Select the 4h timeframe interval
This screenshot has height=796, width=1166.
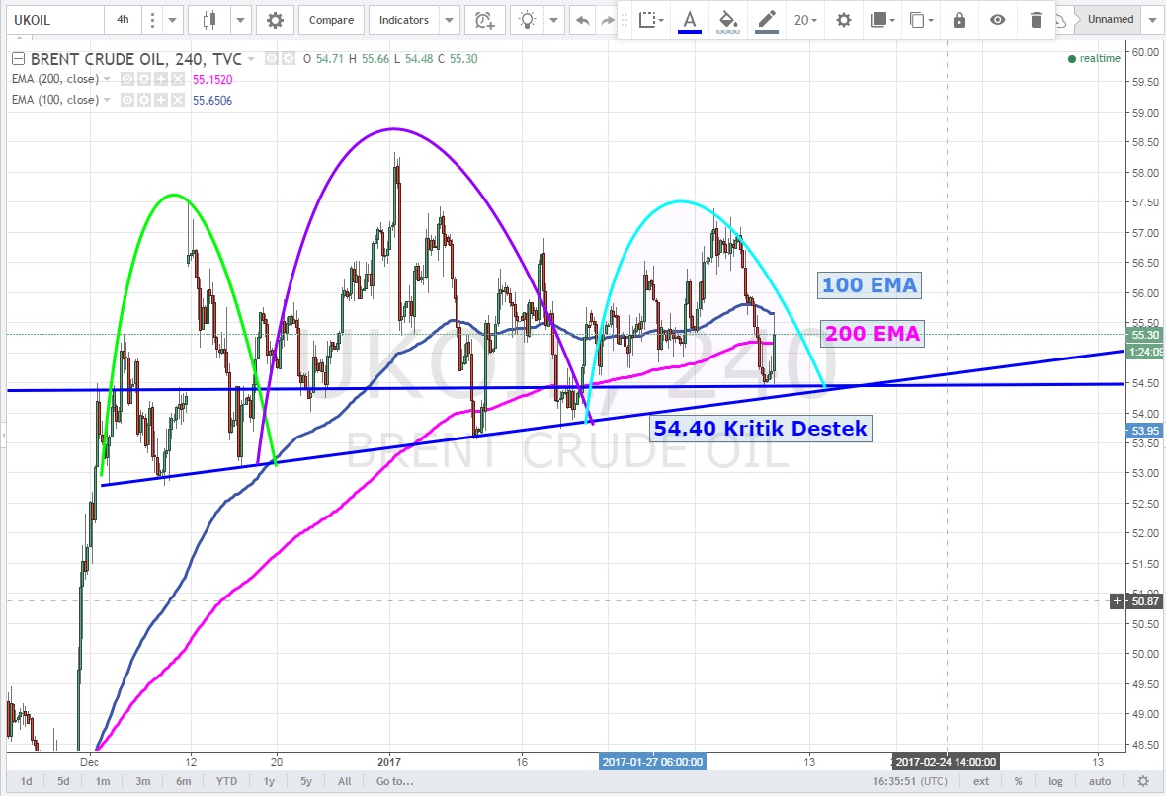[x=122, y=20]
